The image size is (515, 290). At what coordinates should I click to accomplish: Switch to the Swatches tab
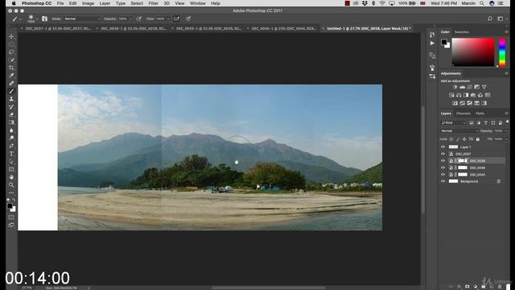[461, 32]
